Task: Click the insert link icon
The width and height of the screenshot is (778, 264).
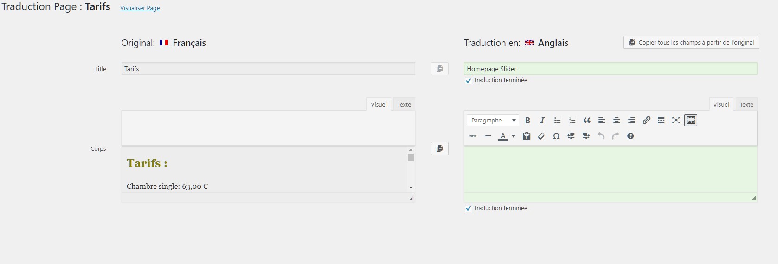Action: coord(646,121)
